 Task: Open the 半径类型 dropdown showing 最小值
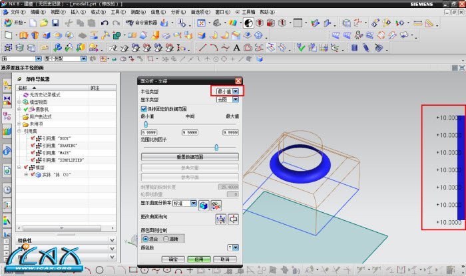[228, 90]
